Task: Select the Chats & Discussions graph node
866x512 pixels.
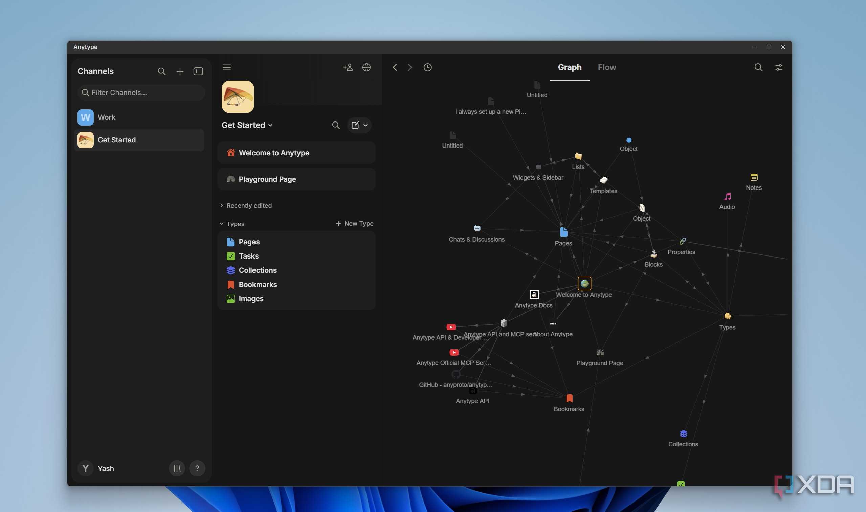Action: [x=476, y=229]
